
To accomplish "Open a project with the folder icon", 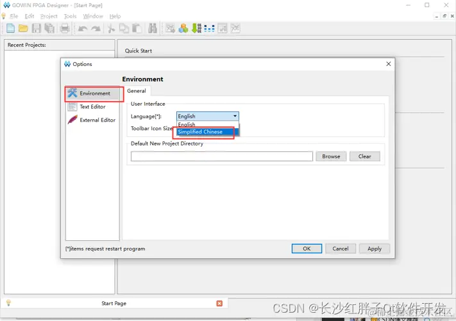I will point(23,28).
